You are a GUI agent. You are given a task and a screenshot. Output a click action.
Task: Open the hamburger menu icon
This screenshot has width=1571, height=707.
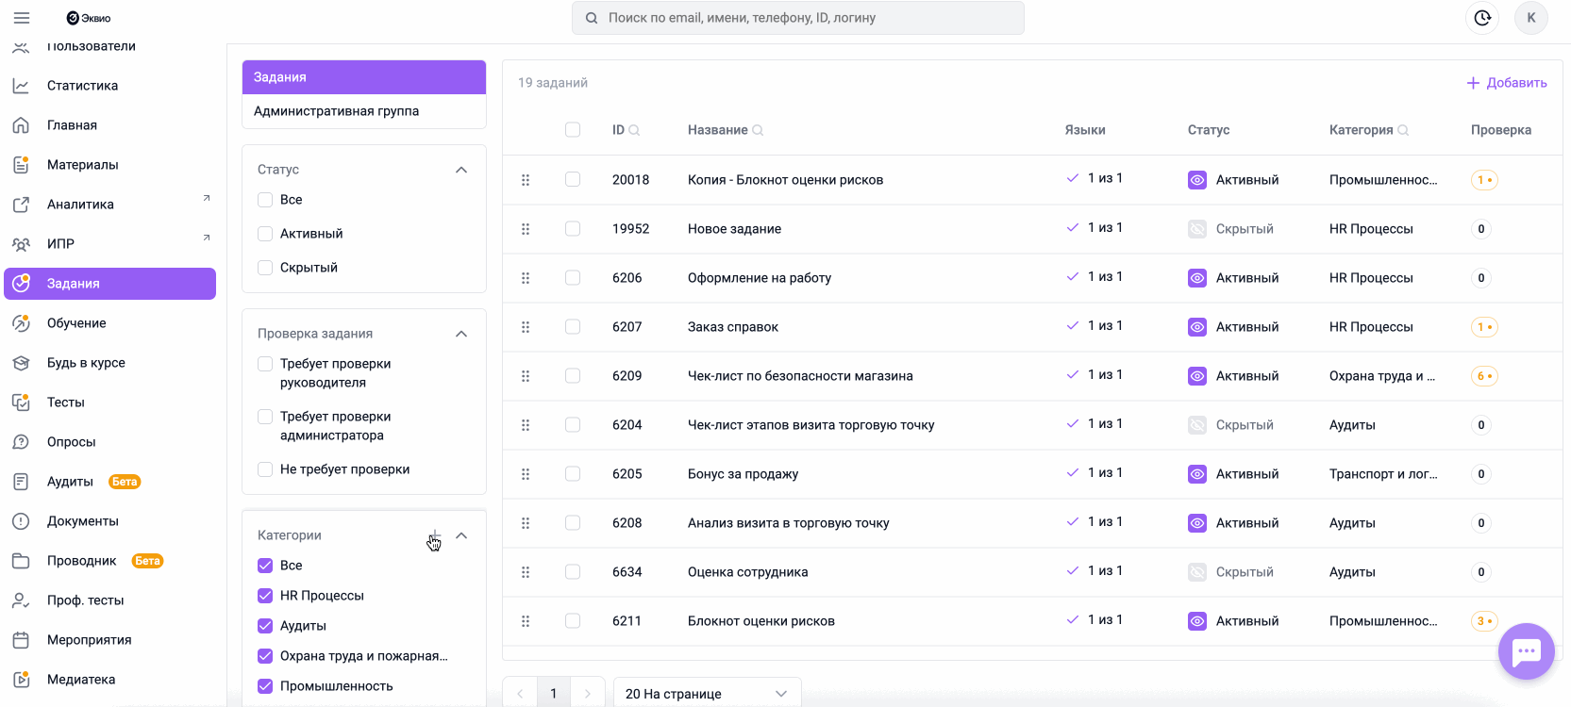(22, 18)
